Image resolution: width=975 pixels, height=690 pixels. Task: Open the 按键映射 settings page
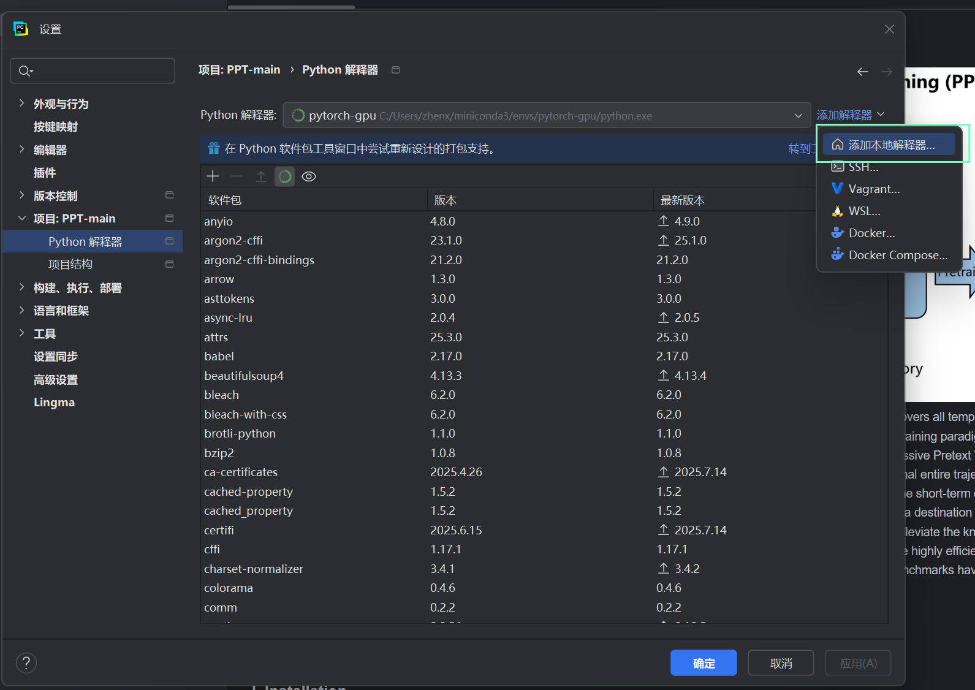click(56, 126)
